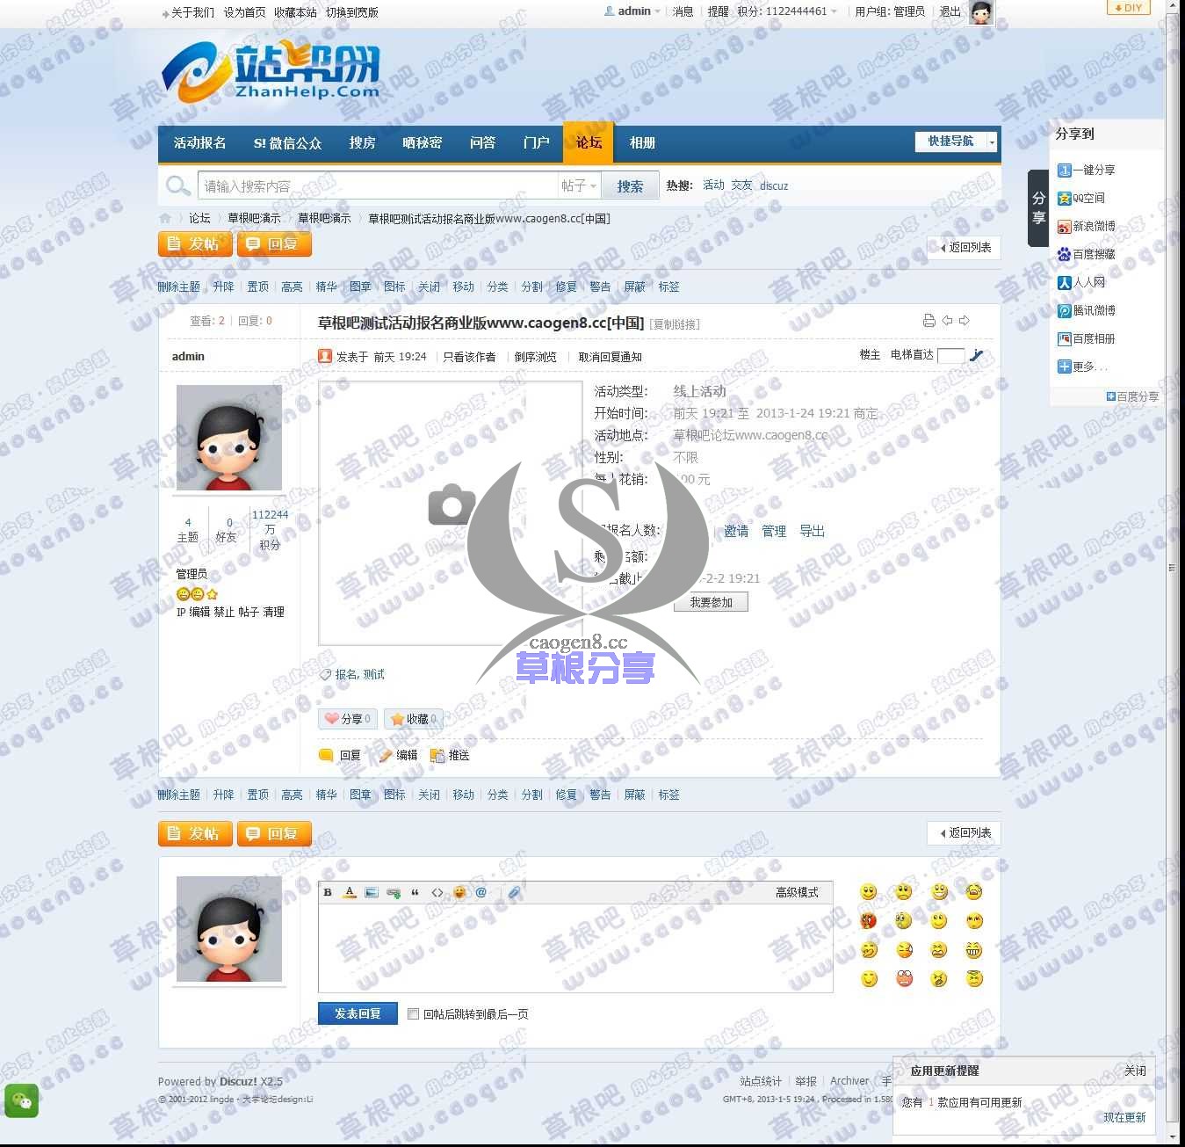The width and height of the screenshot is (1185, 1147).
Task: Click the escalator jump-to-floor icon
Action: pyautogui.click(x=976, y=356)
